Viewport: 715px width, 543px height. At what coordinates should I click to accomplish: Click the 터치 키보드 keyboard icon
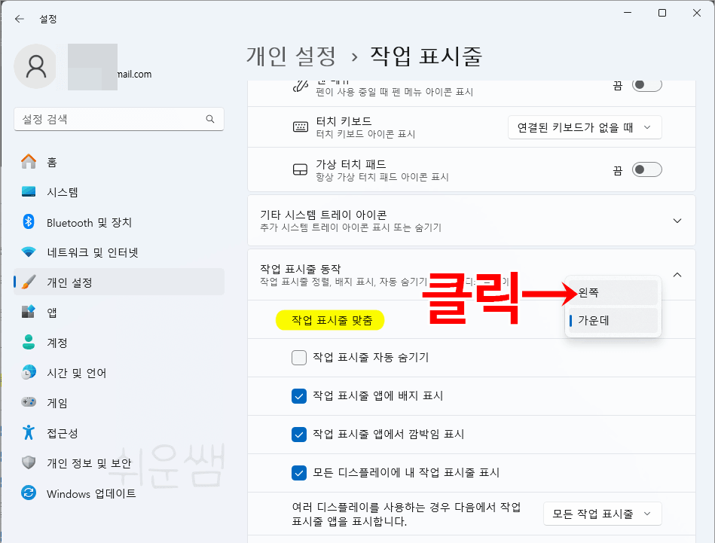300,127
